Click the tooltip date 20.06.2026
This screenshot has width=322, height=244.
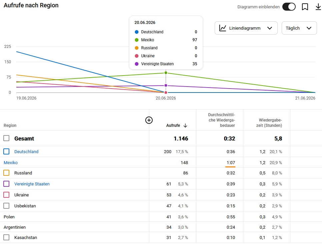click(145, 23)
